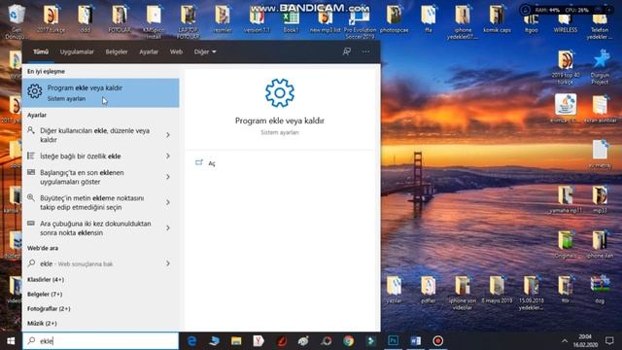This screenshot has height=350, width=622.
Task: Expand arrow for 'Ara çubuğuna iki kez' result
Action: click(x=168, y=227)
